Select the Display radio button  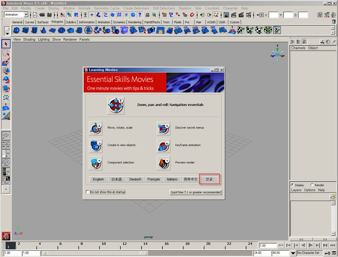tap(292, 185)
